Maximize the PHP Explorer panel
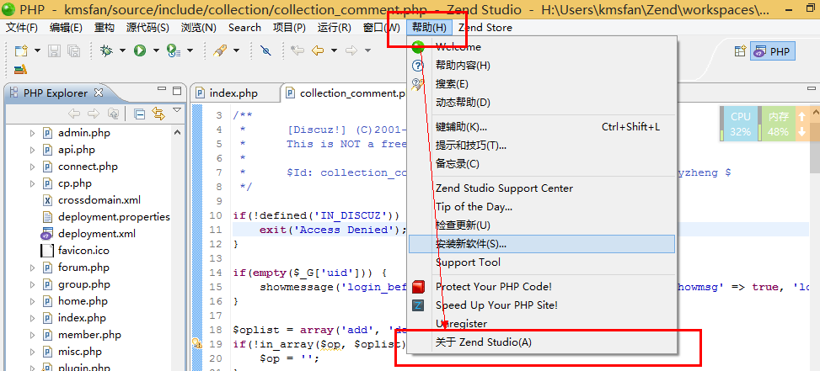820x371 pixels. (177, 90)
